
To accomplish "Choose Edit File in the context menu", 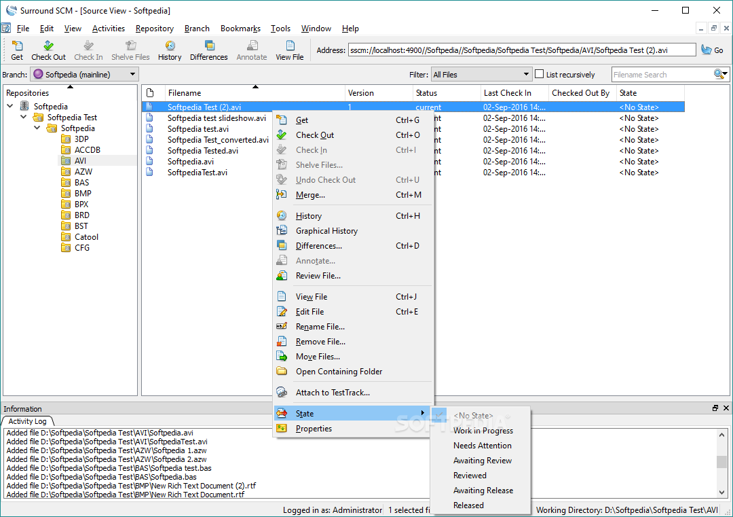I will [352, 312].
